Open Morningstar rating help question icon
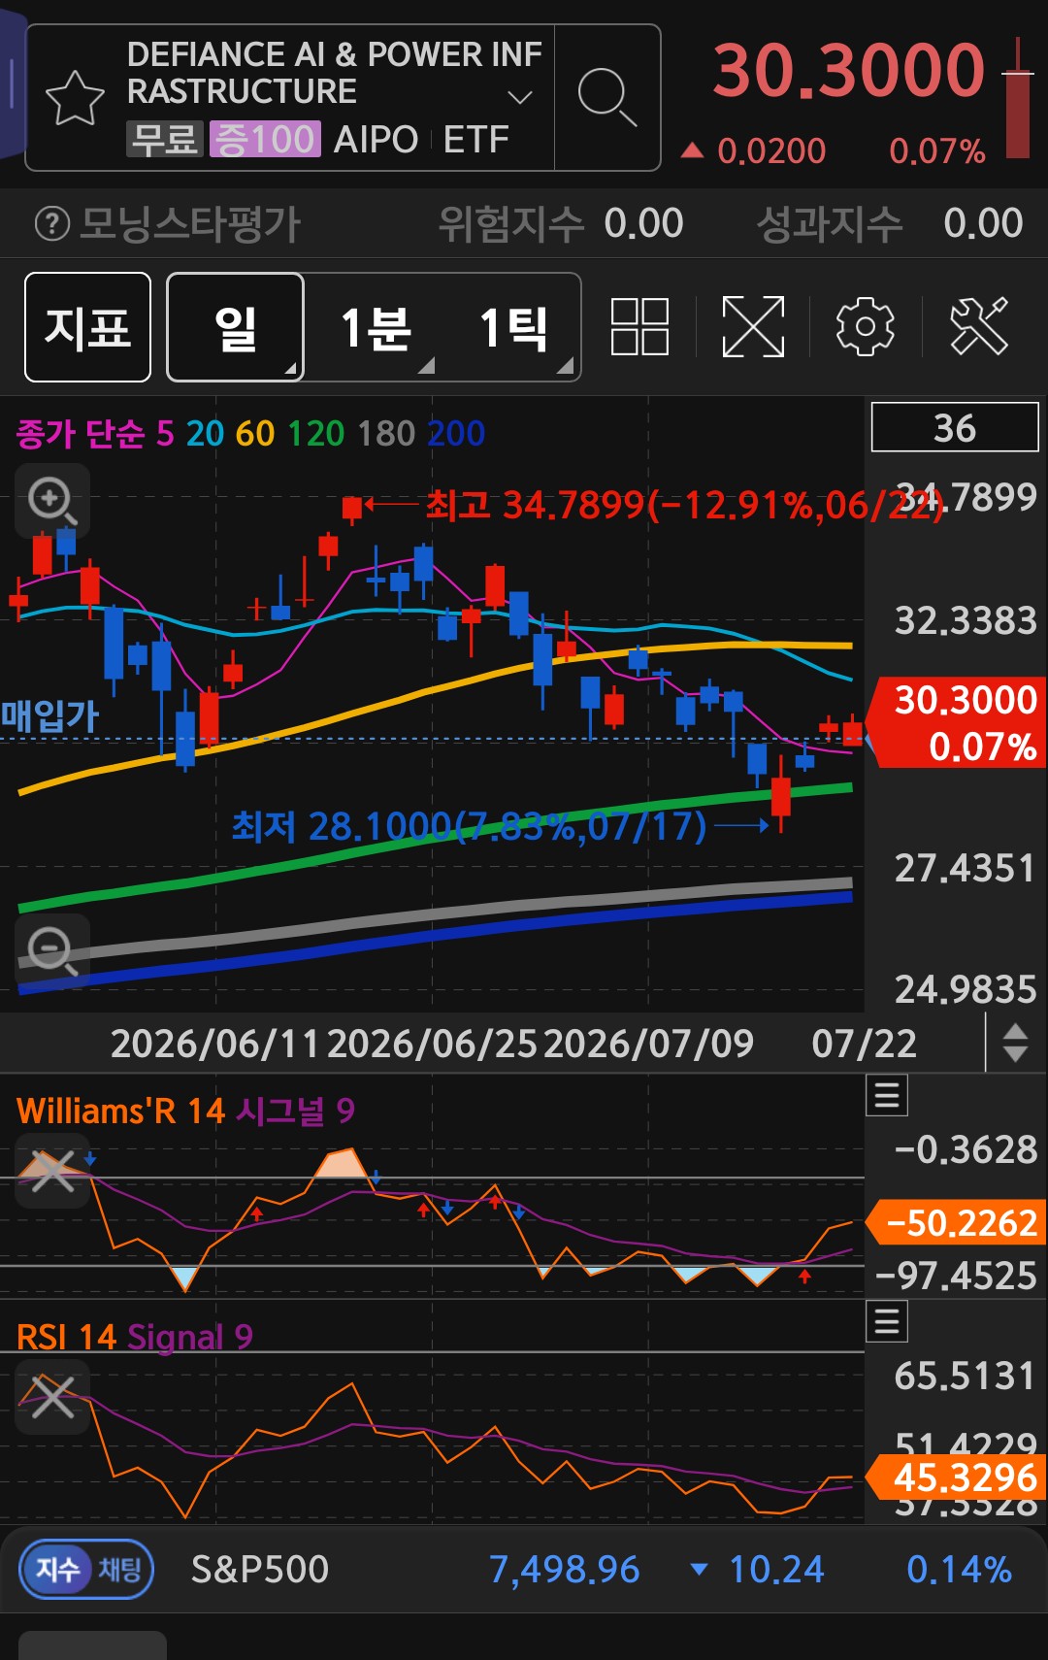The image size is (1048, 1660). pos(51,224)
